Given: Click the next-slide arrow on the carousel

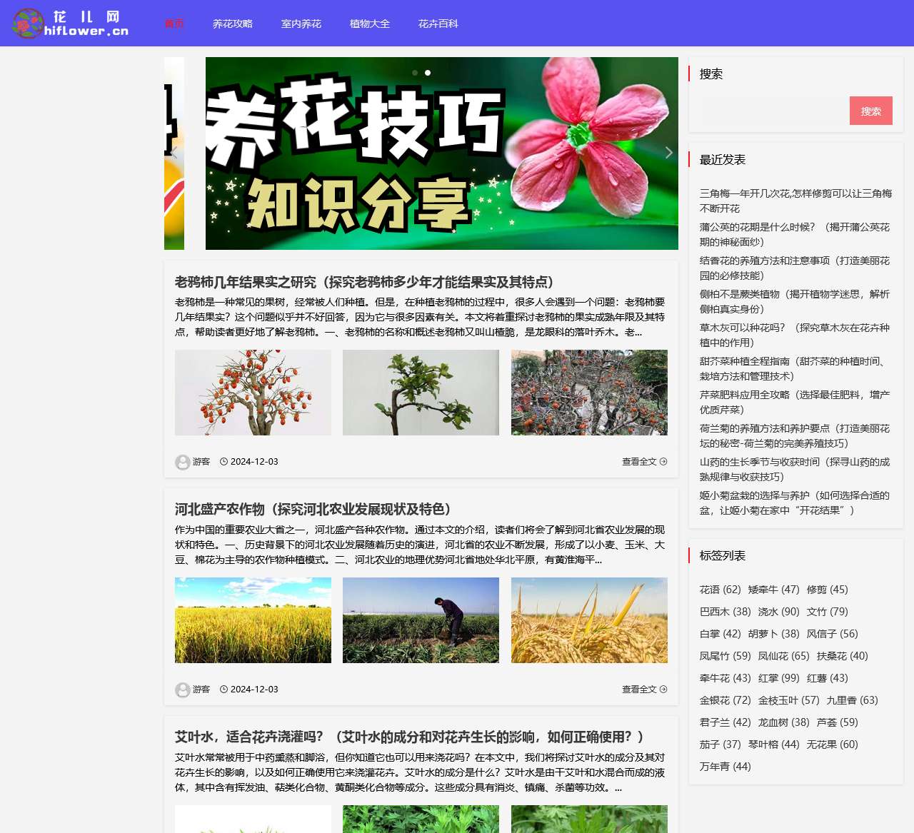Looking at the screenshot, I should tap(668, 152).
